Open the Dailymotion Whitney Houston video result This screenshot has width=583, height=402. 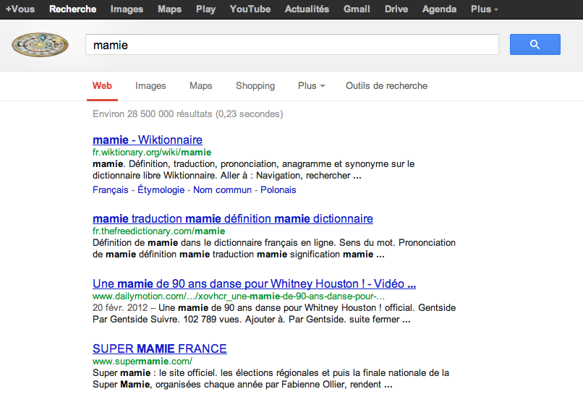253,283
